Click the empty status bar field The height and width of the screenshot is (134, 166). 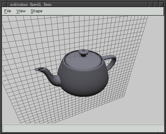point(83,128)
